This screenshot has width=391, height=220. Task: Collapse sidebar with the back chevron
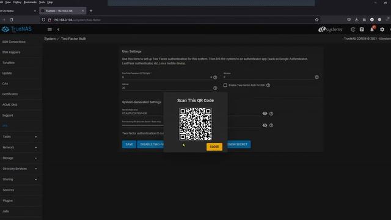59,29
